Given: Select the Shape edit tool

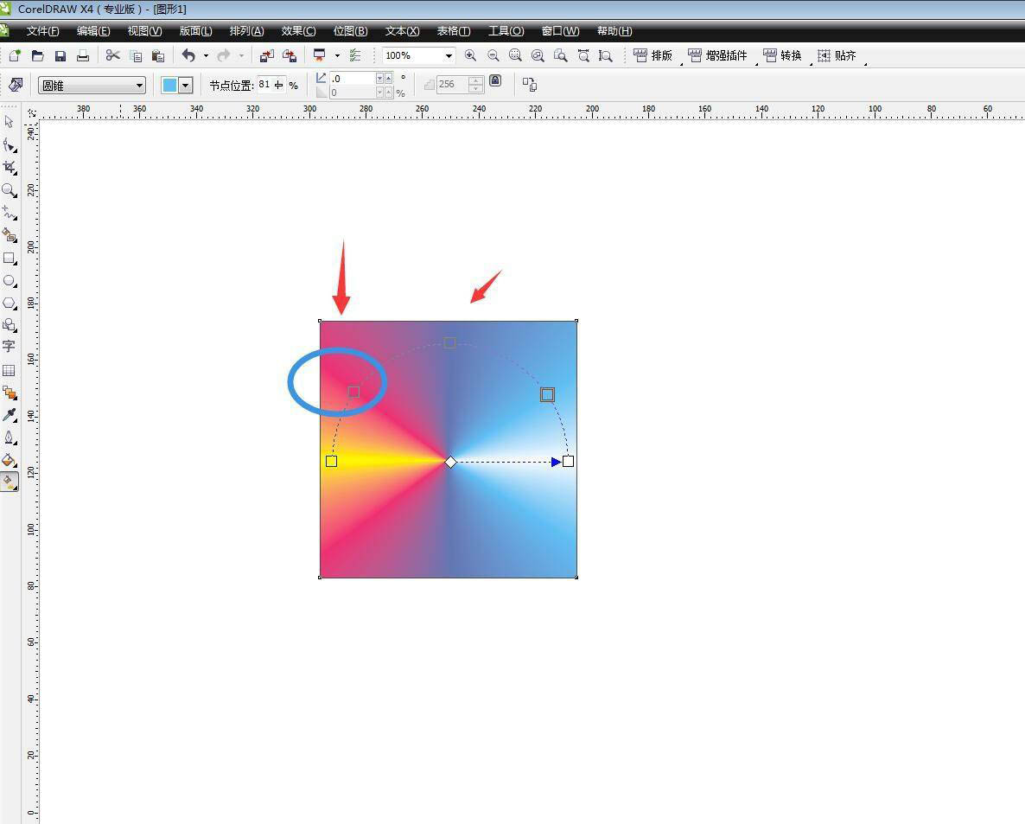Looking at the screenshot, I should pos(10,145).
